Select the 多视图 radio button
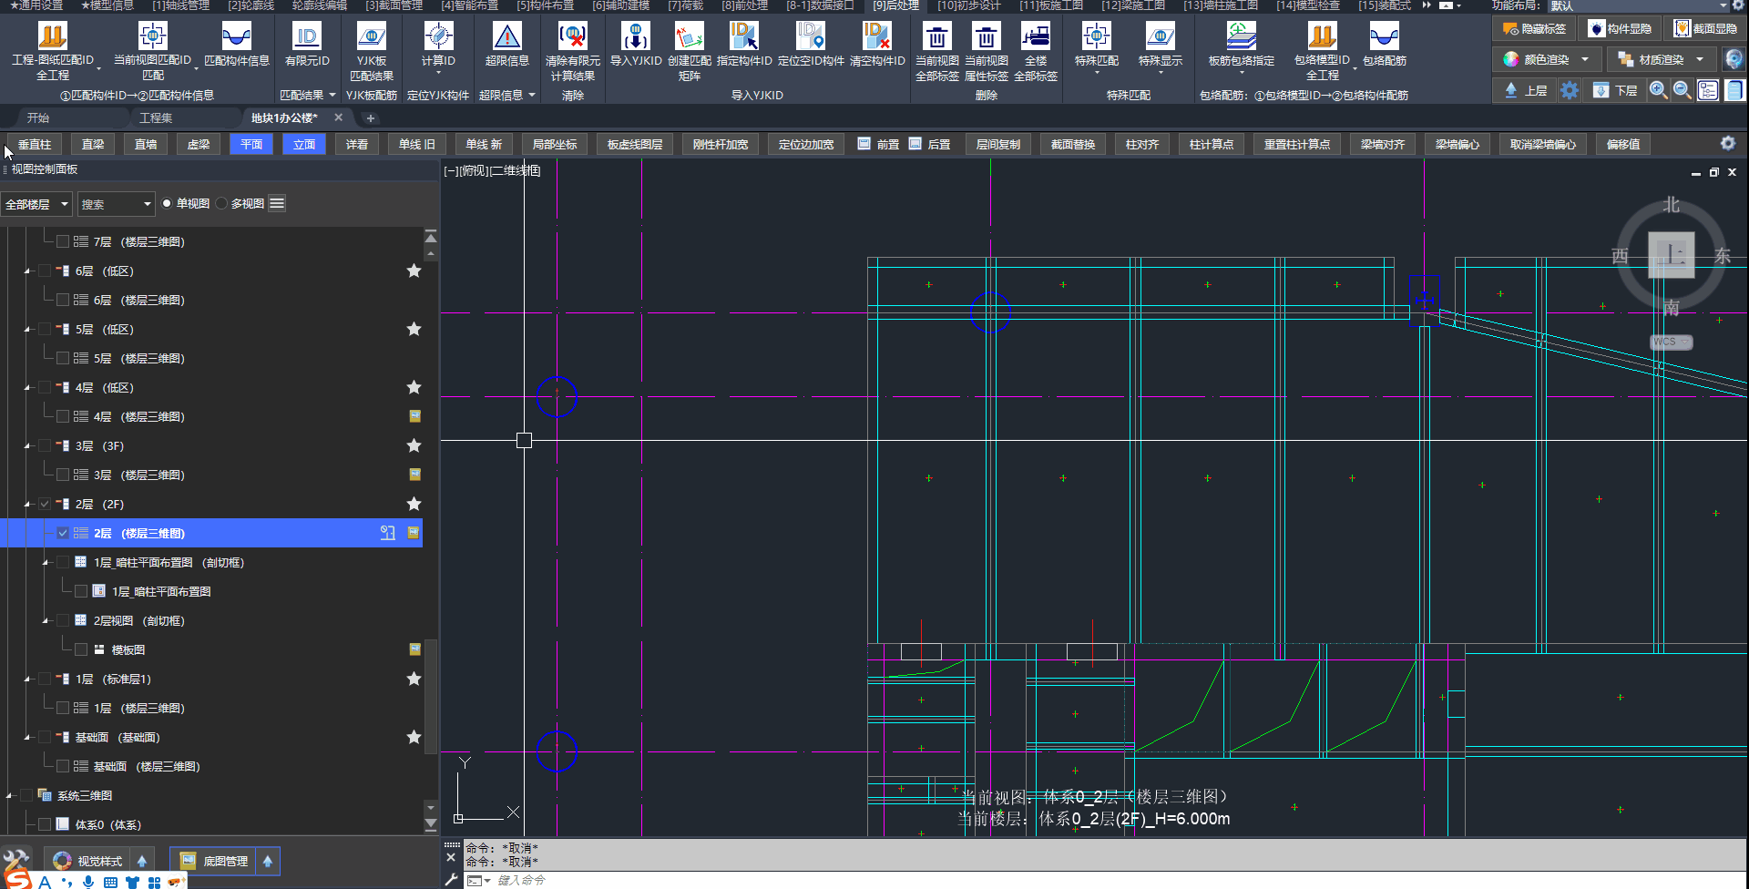This screenshot has height=889, width=1749. point(222,203)
